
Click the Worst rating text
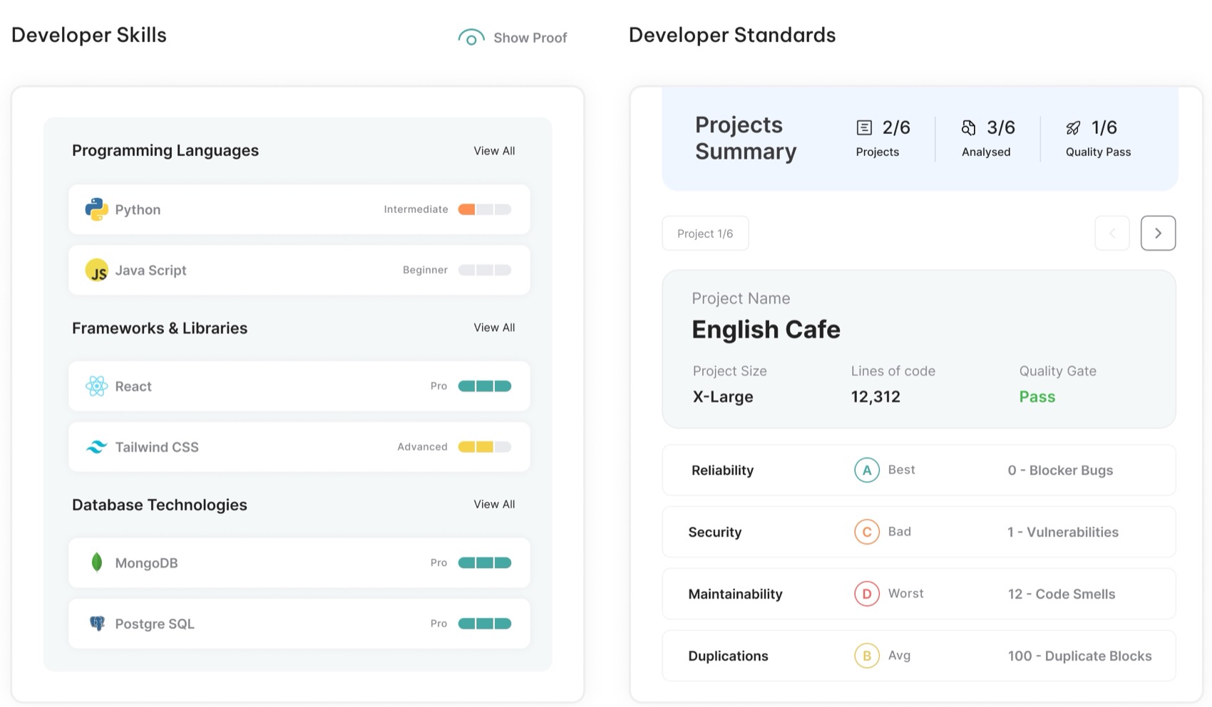[905, 593]
